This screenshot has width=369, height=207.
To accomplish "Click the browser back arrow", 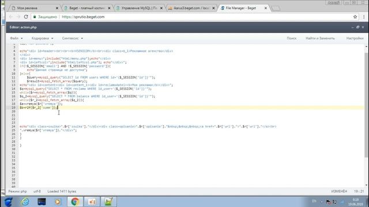I will click(11, 17).
